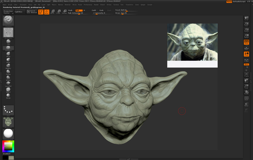253x160 pixels.
Task: Click the Scale navigation icon on right shelf
Action: [x=246, y=86]
